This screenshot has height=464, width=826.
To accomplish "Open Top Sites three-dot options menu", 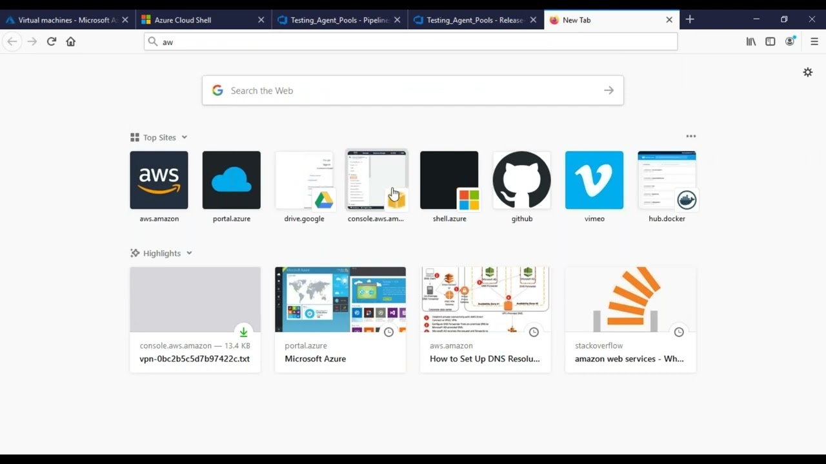I will point(691,137).
